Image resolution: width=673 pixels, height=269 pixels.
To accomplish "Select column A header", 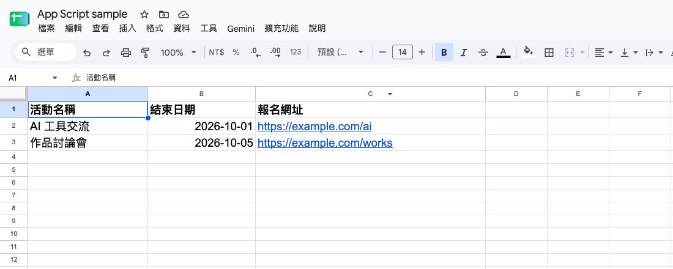I will [x=88, y=94].
